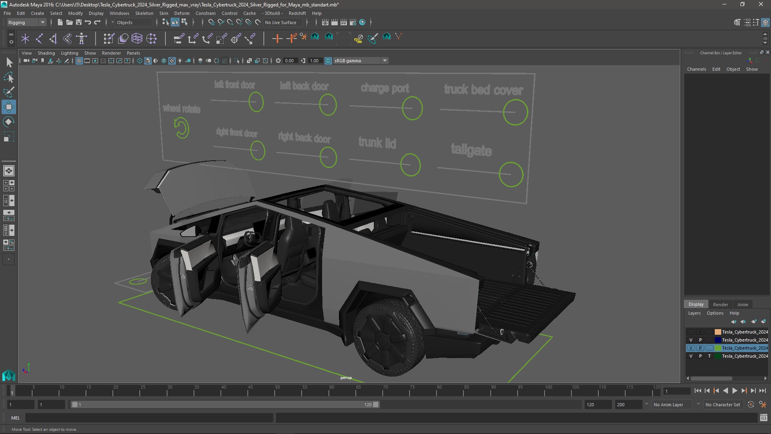
Task: Create layer from selected objects
Action: click(x=763, y=321)
